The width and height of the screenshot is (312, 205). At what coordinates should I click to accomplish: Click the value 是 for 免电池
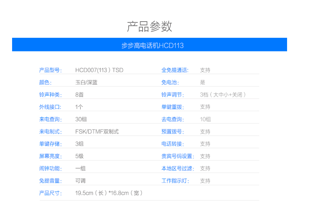pyautogui.click(x=202, y=83)
